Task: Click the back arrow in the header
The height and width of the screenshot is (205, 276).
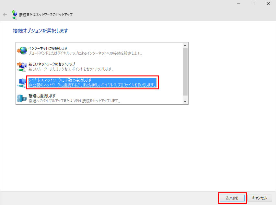Action: (x=5, y=15)
